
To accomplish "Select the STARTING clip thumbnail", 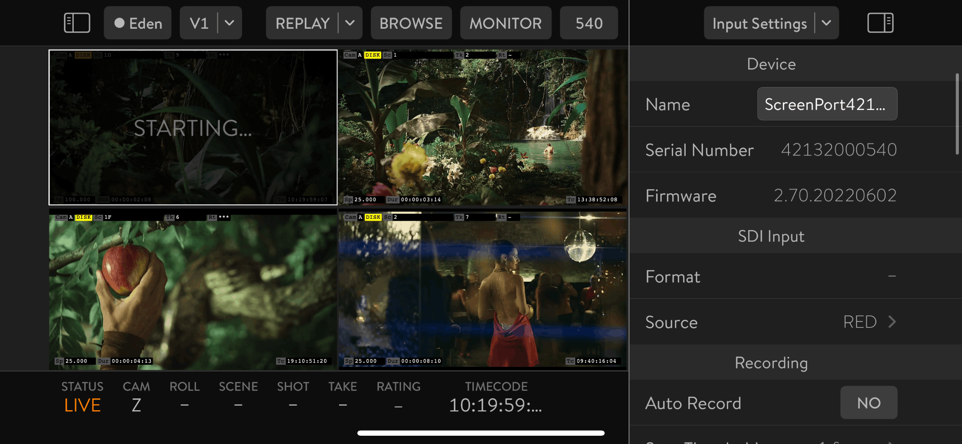I will tap(193, 127).
